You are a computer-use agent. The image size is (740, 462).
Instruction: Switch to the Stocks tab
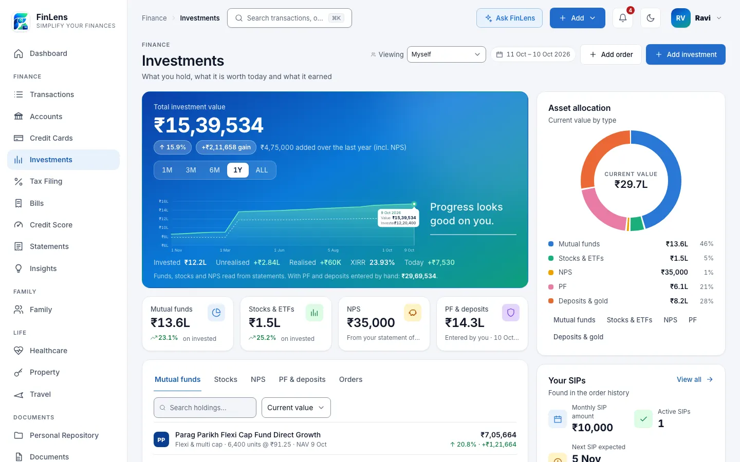(x=226, y=379)
